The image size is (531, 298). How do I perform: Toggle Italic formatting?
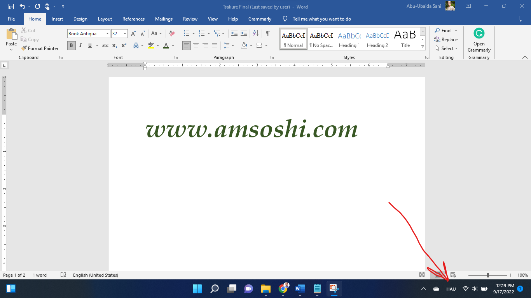pos(80,45)
